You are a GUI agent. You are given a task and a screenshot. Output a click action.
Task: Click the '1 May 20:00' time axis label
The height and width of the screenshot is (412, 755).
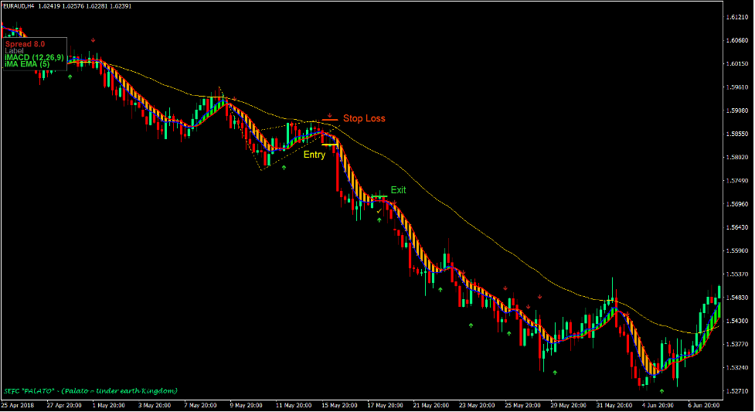(x=109, y=405)
